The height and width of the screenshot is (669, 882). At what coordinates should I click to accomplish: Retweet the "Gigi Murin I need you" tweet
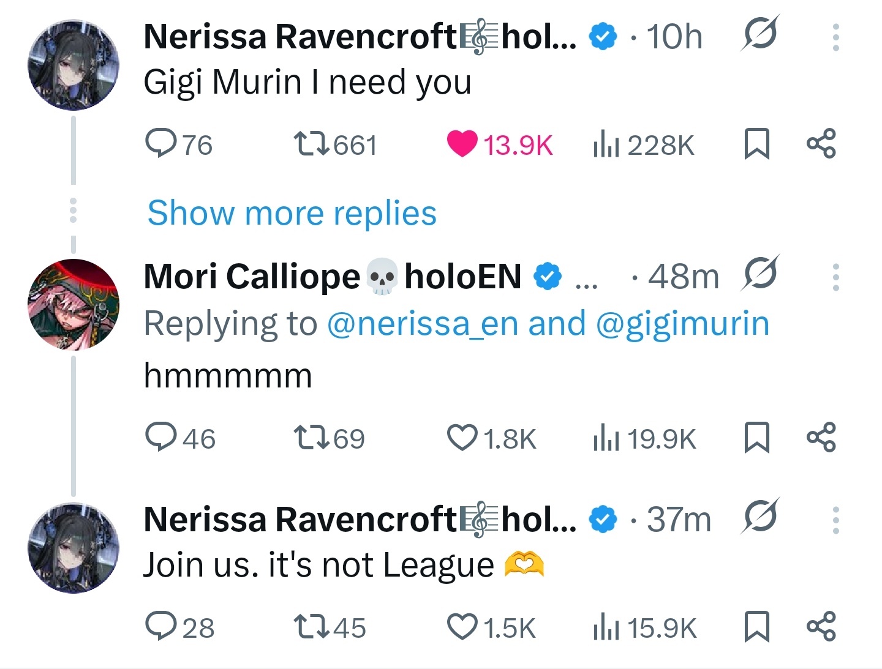pyautogui.click(x=309, y=144)
